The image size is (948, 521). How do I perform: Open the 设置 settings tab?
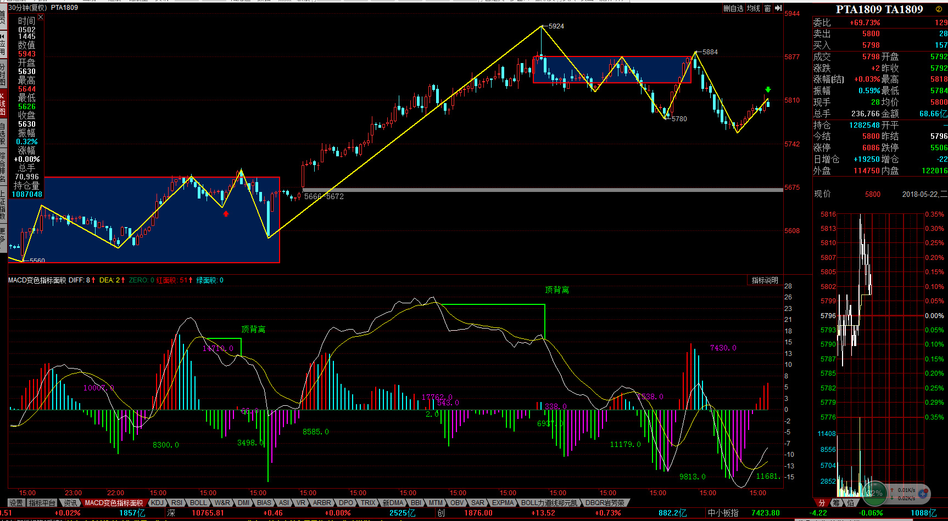click(16, 503)
